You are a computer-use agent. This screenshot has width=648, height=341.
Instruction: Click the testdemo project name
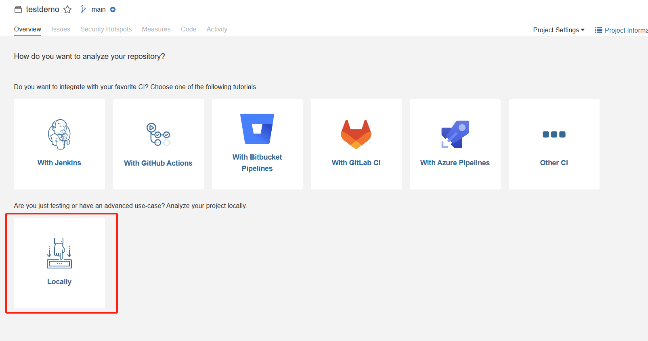pos(42,9)
